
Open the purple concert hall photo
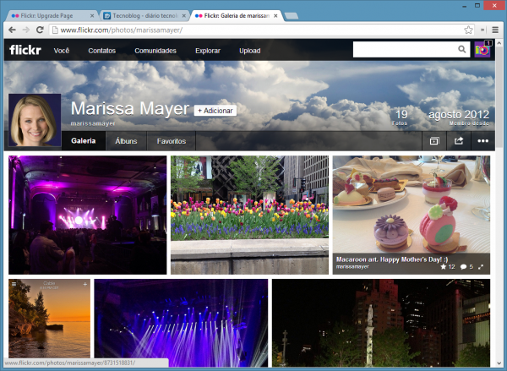click(88, 216)
